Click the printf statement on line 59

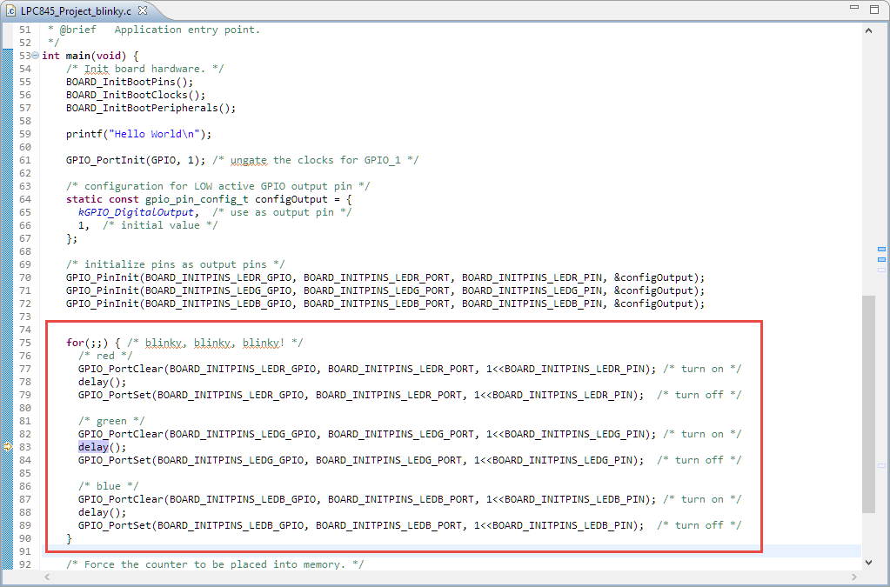click(x=138, y=134)
